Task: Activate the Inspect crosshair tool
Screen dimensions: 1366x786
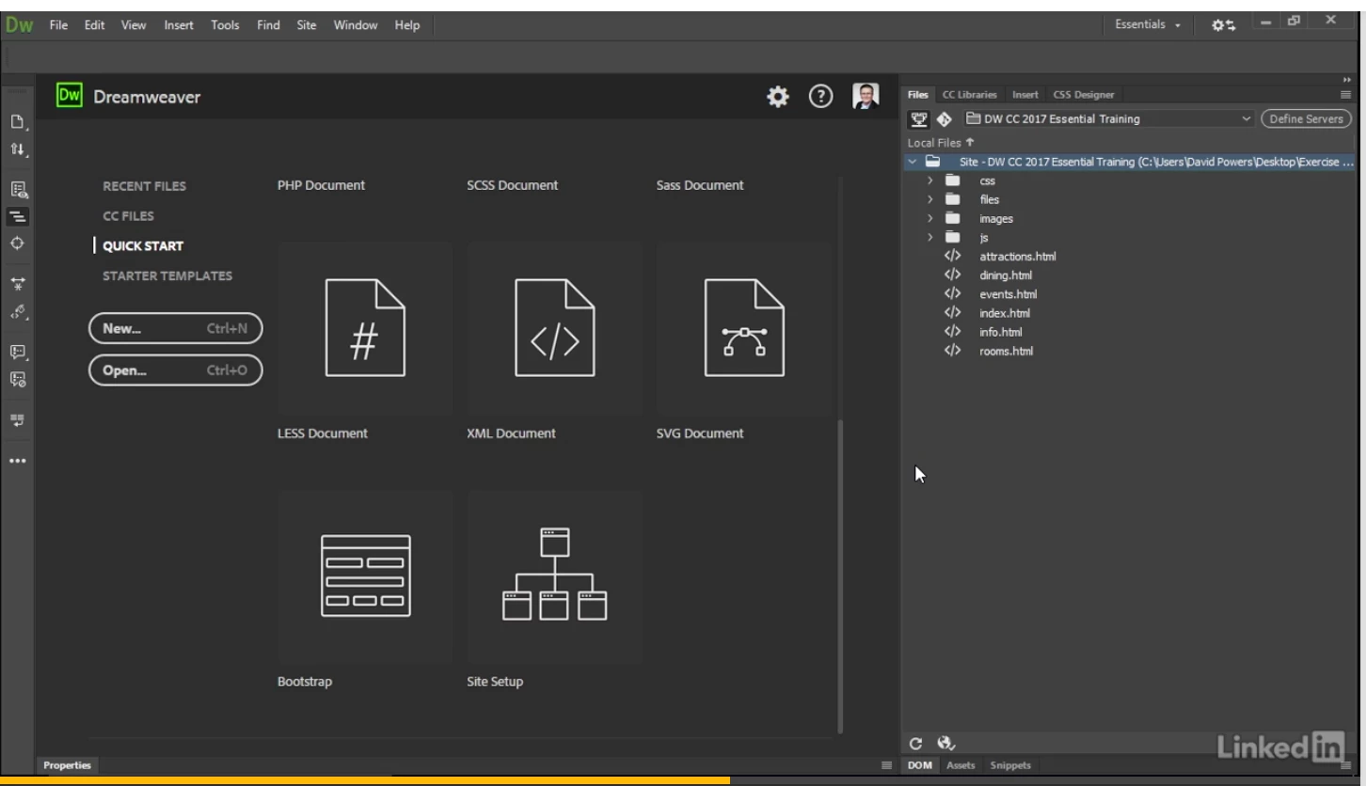Action: point(17,243)
